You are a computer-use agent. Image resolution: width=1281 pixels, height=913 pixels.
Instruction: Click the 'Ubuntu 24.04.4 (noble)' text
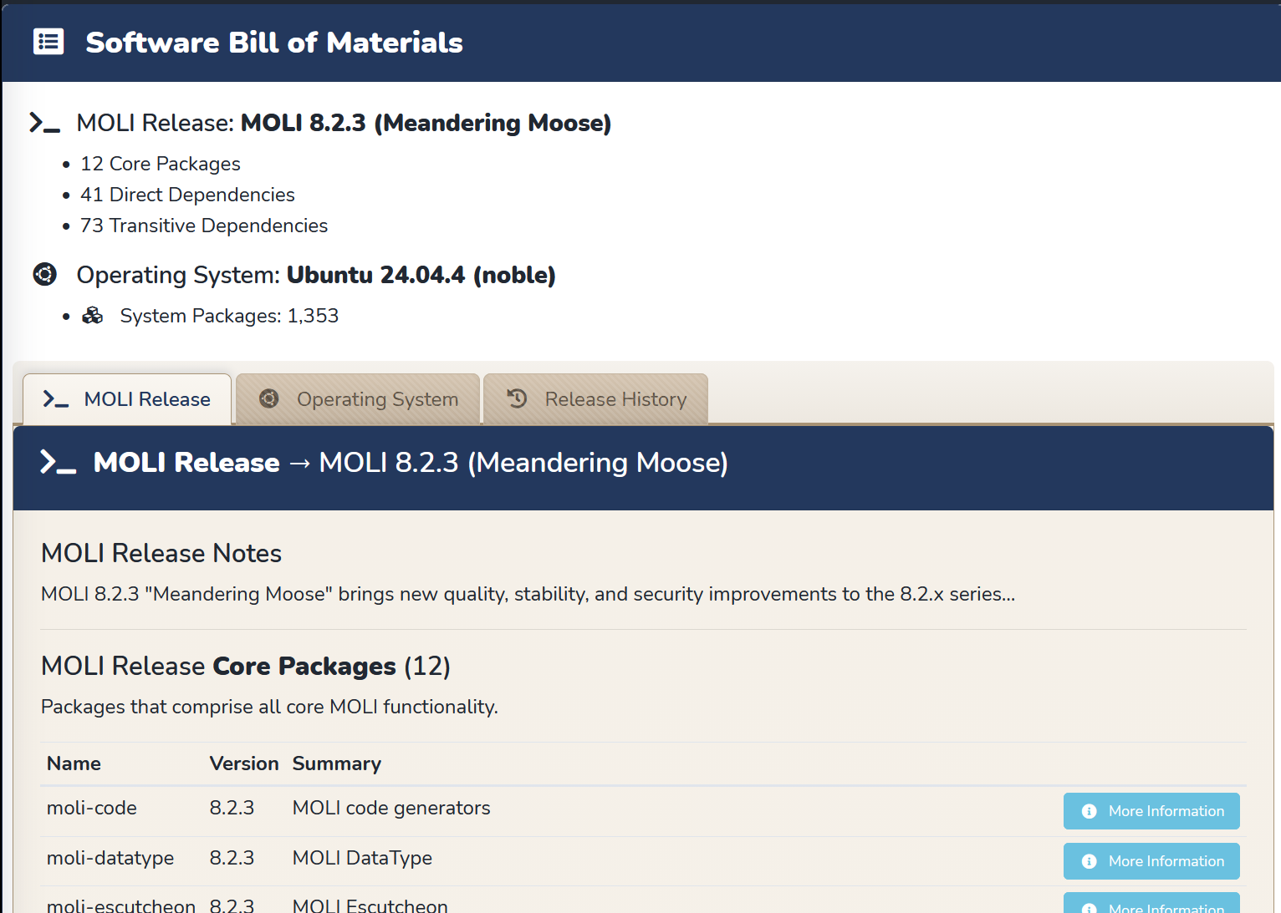pos(421,275)
